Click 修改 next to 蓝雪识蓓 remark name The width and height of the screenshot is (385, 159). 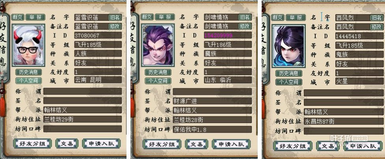[115, 26]
